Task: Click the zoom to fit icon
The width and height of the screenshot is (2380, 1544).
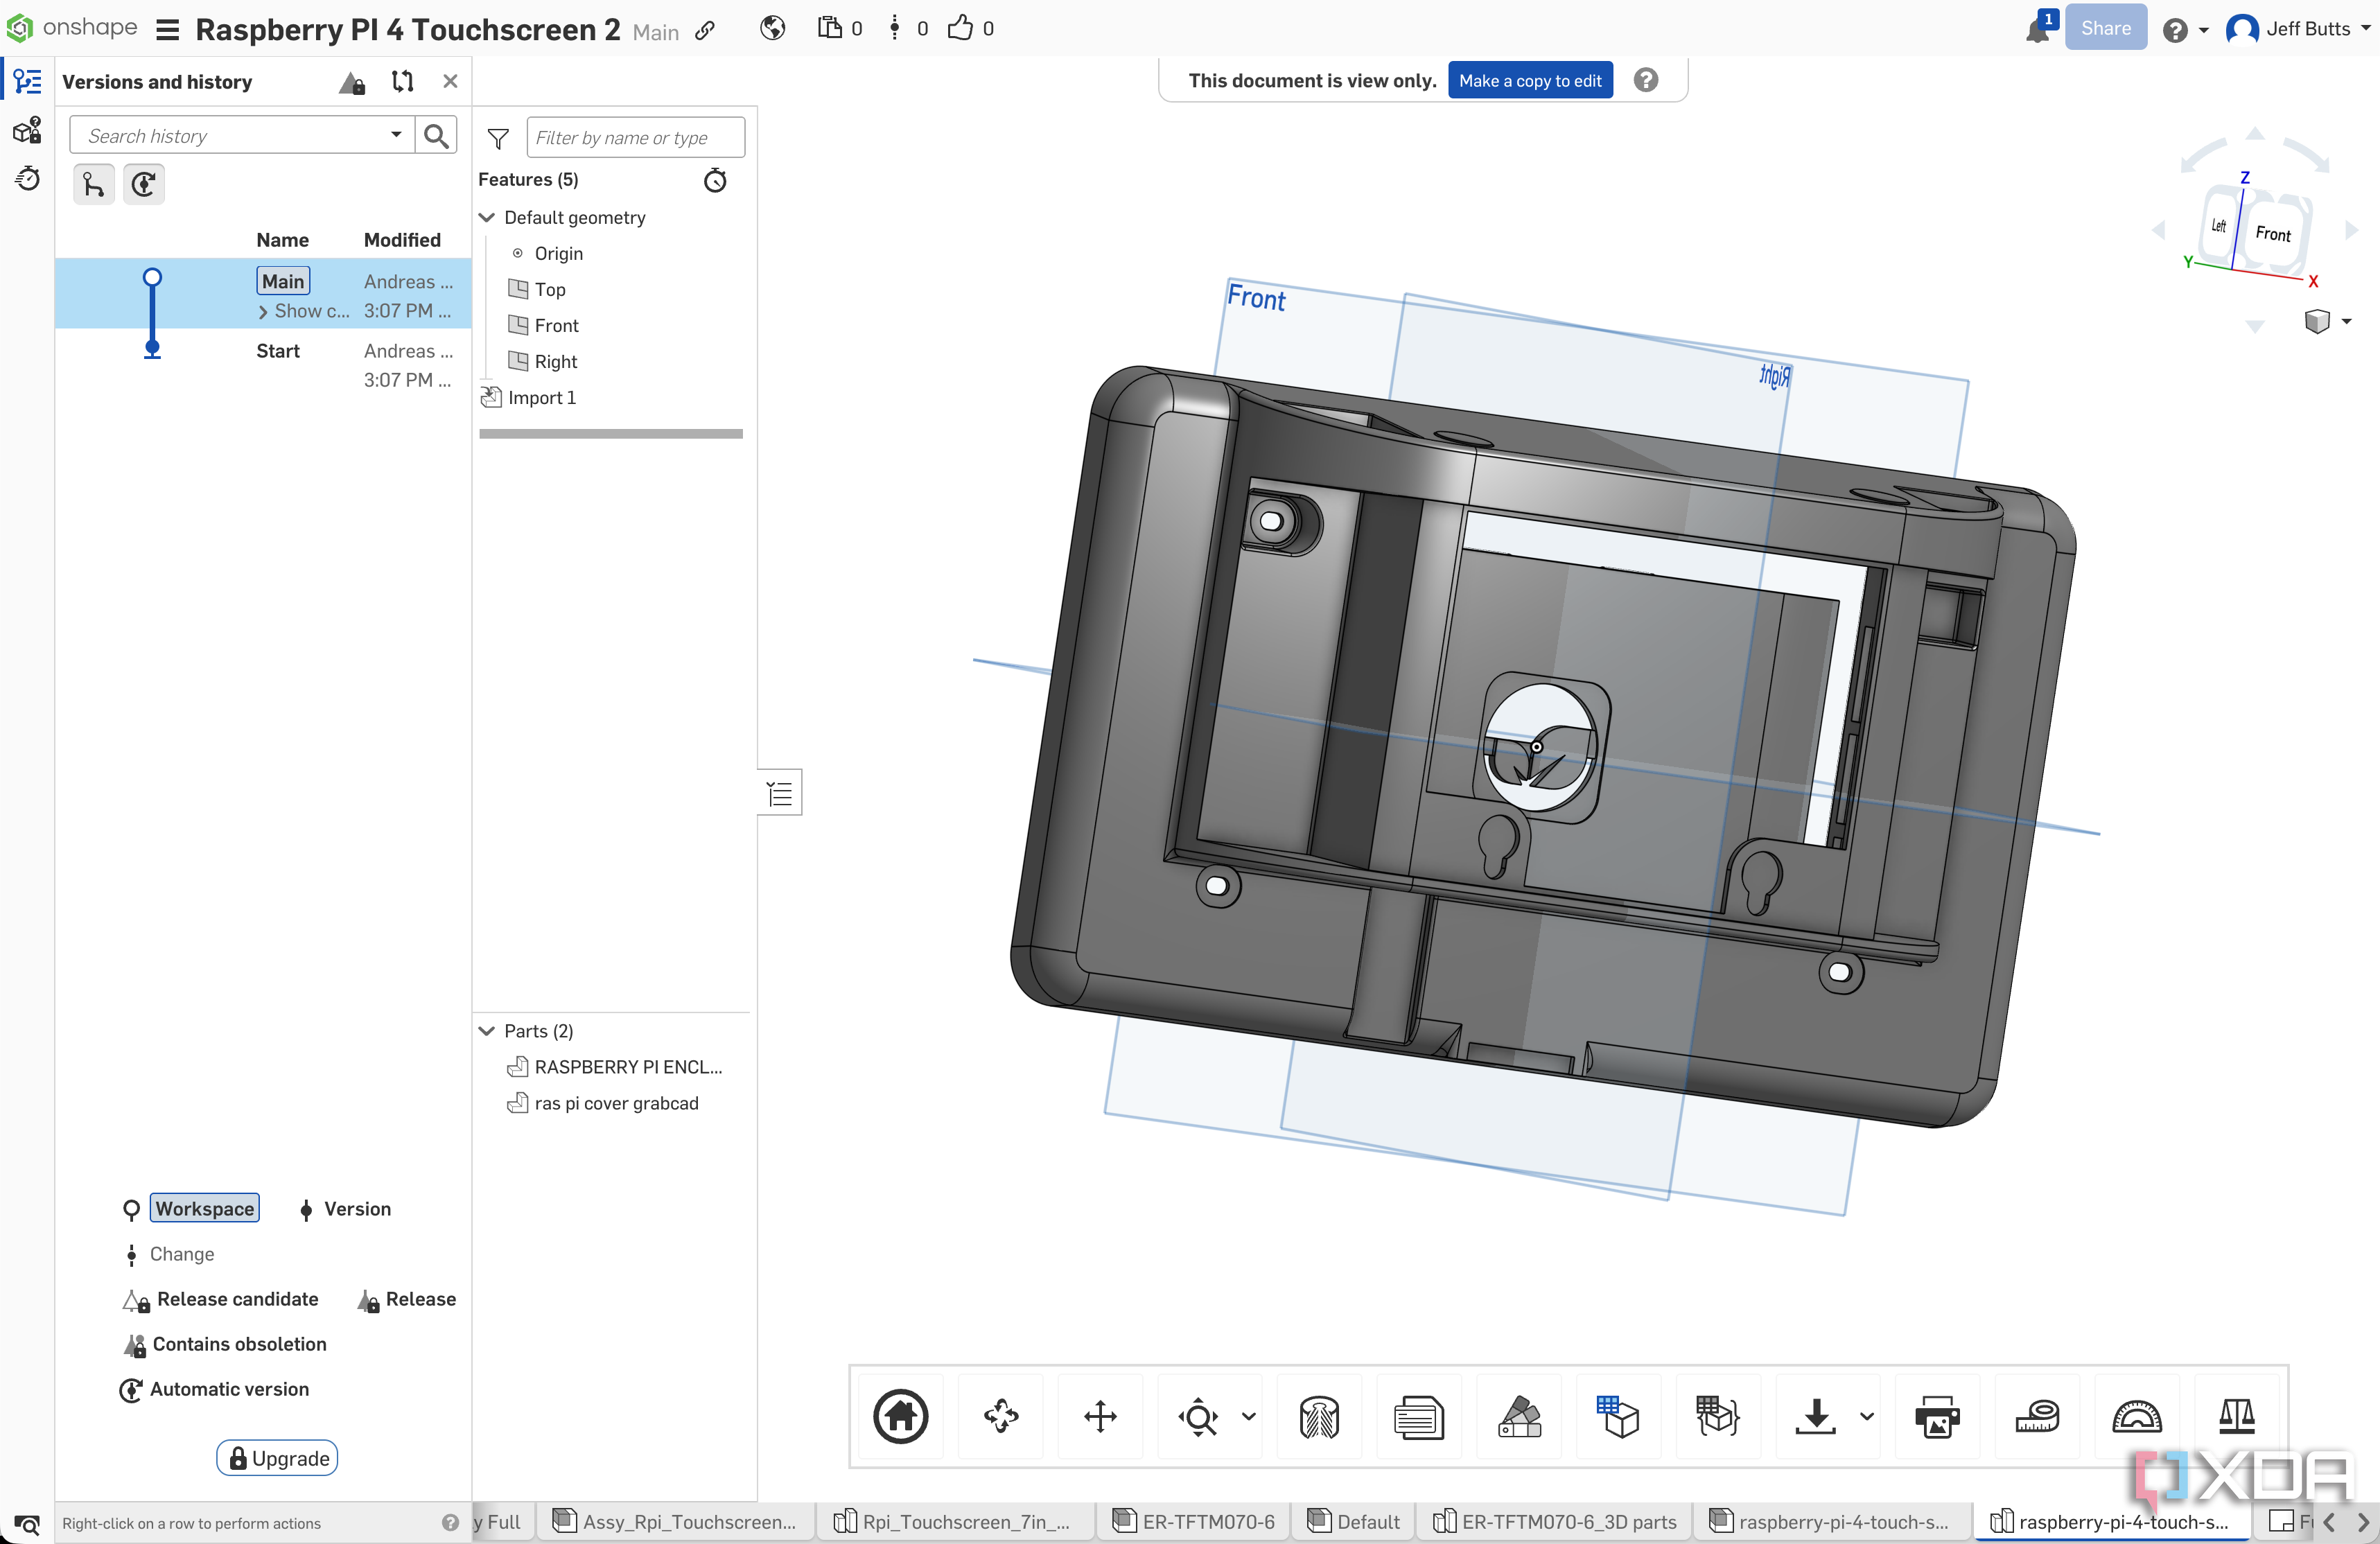Action: pyautogui.click(x=1198, y=1417)
